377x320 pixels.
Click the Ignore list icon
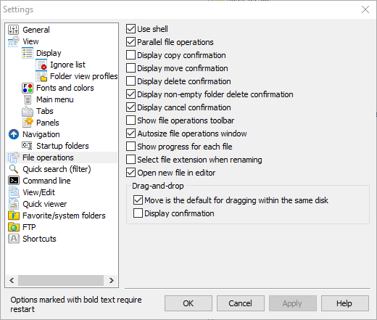(41, 65)
